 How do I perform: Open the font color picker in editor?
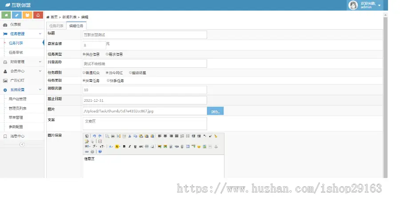pyautogui.click(x=111, y=147)
